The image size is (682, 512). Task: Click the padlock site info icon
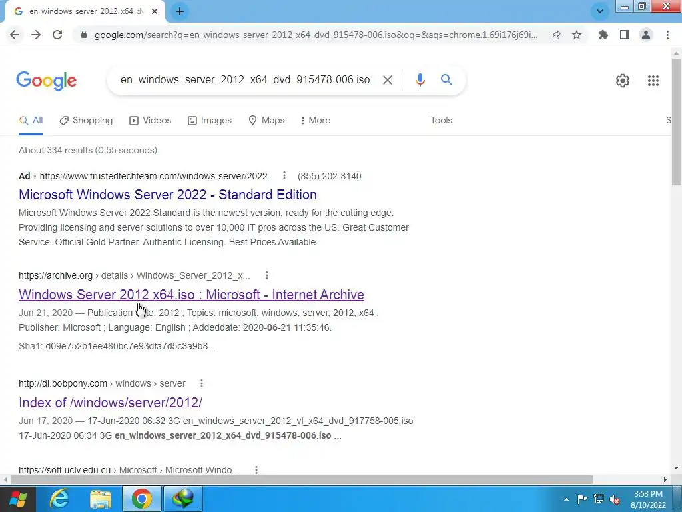(84, 35)
